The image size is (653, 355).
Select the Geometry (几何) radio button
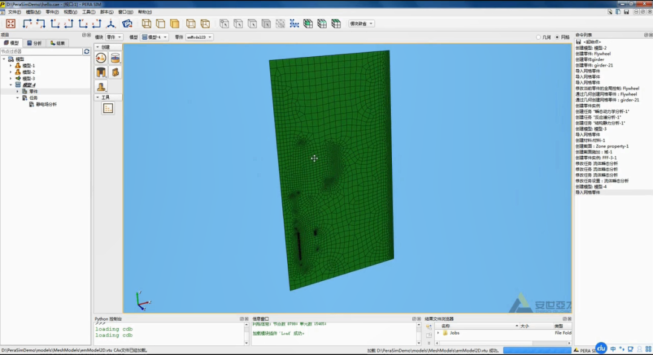(x=538, y=37)
